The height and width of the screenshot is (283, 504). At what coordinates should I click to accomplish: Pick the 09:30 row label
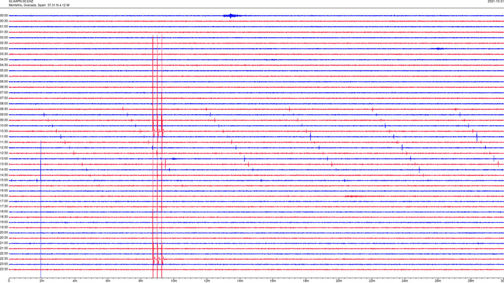coord(4,120)
